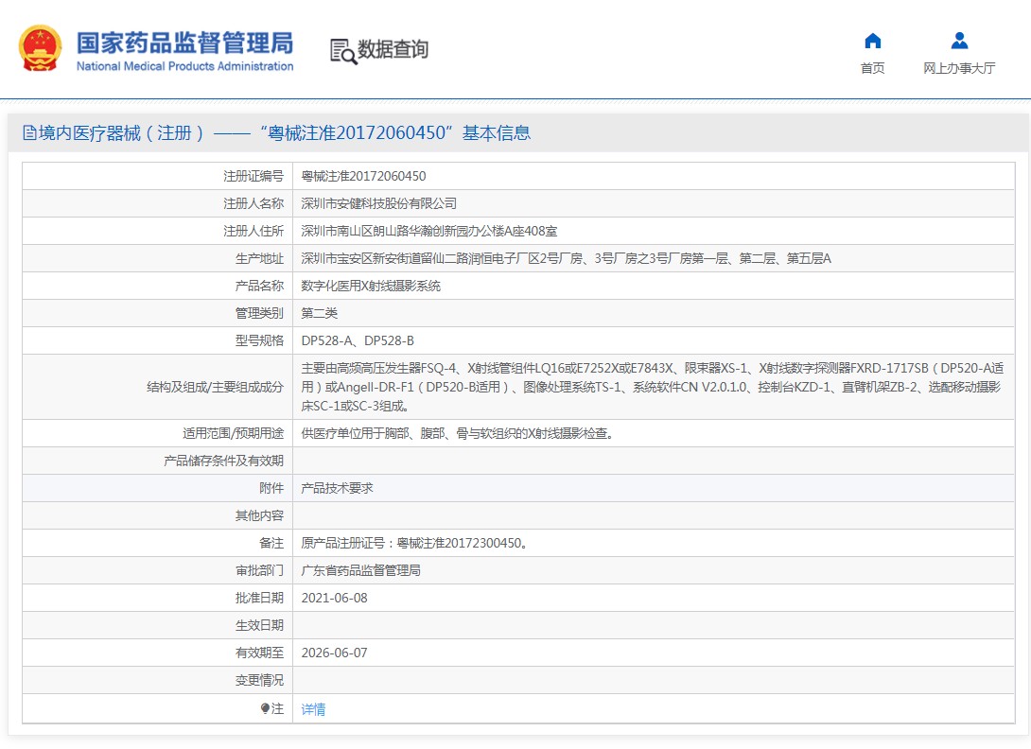The width and height of the screenshot is (1031, 749).
Task: Click the 产品储存条件及有效期 label
Action: pos(223,461)
